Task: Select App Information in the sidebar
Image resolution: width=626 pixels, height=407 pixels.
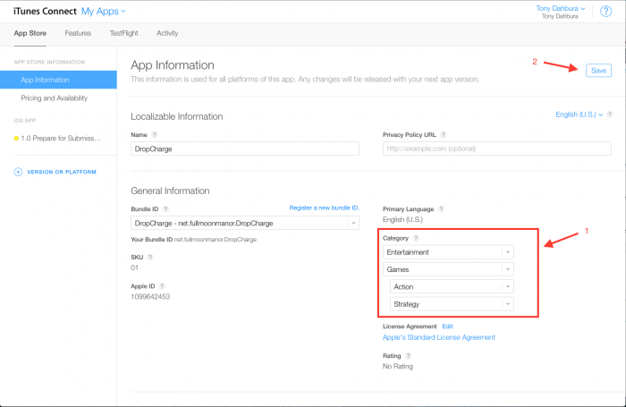Action: 58,80
